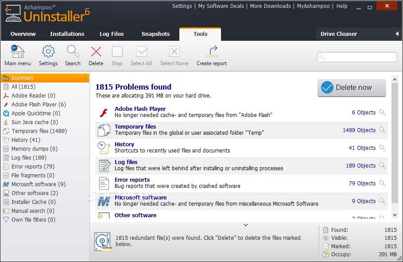Collapse the Drive Cleaner panel arrow
403x262 pixels.
(x=397, y=34)
